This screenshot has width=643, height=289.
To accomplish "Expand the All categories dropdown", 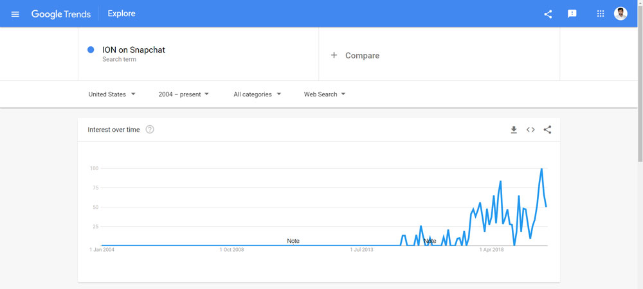I will [x=257, y=94].
